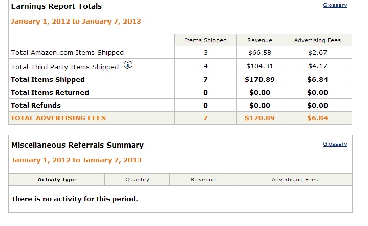Select the Total Amazon.com Items Shipped row label
368x226 pixels.
click(x=68, y=52)
